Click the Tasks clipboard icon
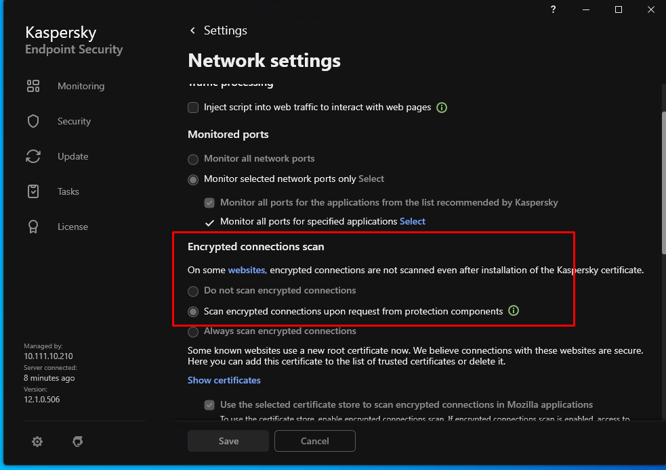Viewport: 666px width, 470px height. (33, 191)
